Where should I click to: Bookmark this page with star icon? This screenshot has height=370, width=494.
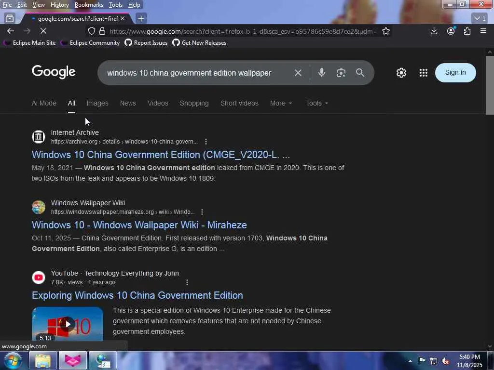(x=386, y=31)
